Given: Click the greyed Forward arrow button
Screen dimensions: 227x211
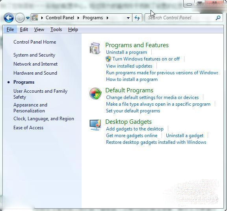Looking at the screenshot, I should coord(20,18).
